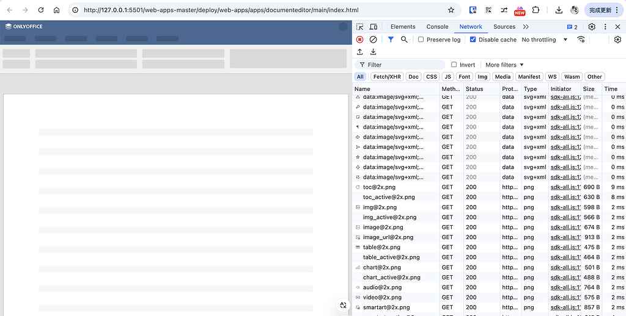
Task: Click the browser forward arrow
Action: (25, 10)
